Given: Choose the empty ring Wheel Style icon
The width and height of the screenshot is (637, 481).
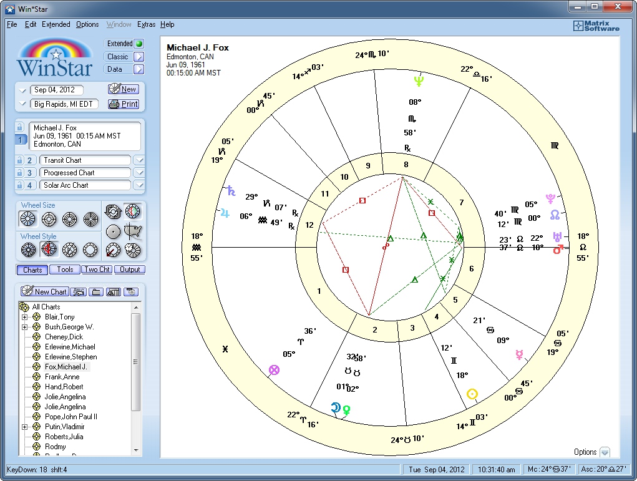Looking at the screenshot, I should click(90, 250).
